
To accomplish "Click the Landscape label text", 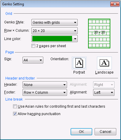I will coord(104,72).
